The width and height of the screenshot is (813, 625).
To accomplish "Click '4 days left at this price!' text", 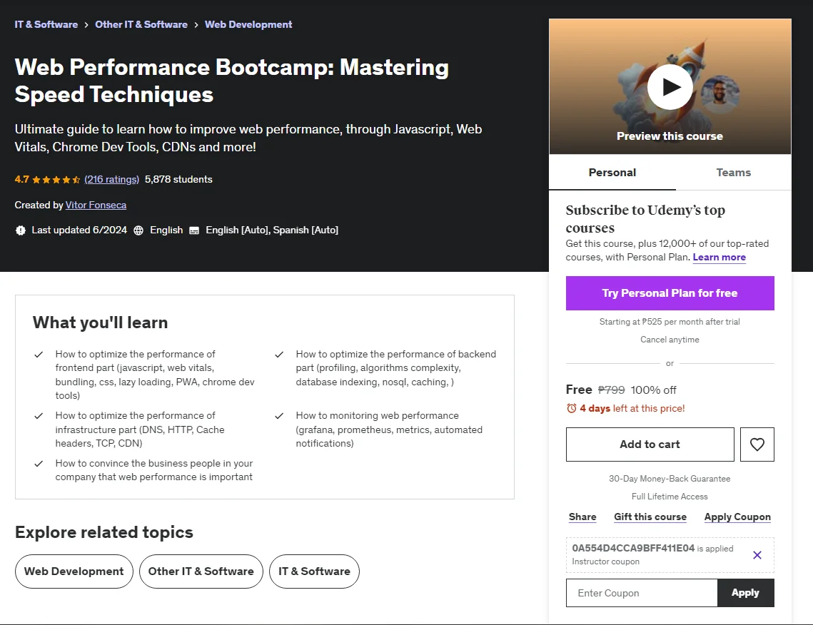I will point(632,408).
